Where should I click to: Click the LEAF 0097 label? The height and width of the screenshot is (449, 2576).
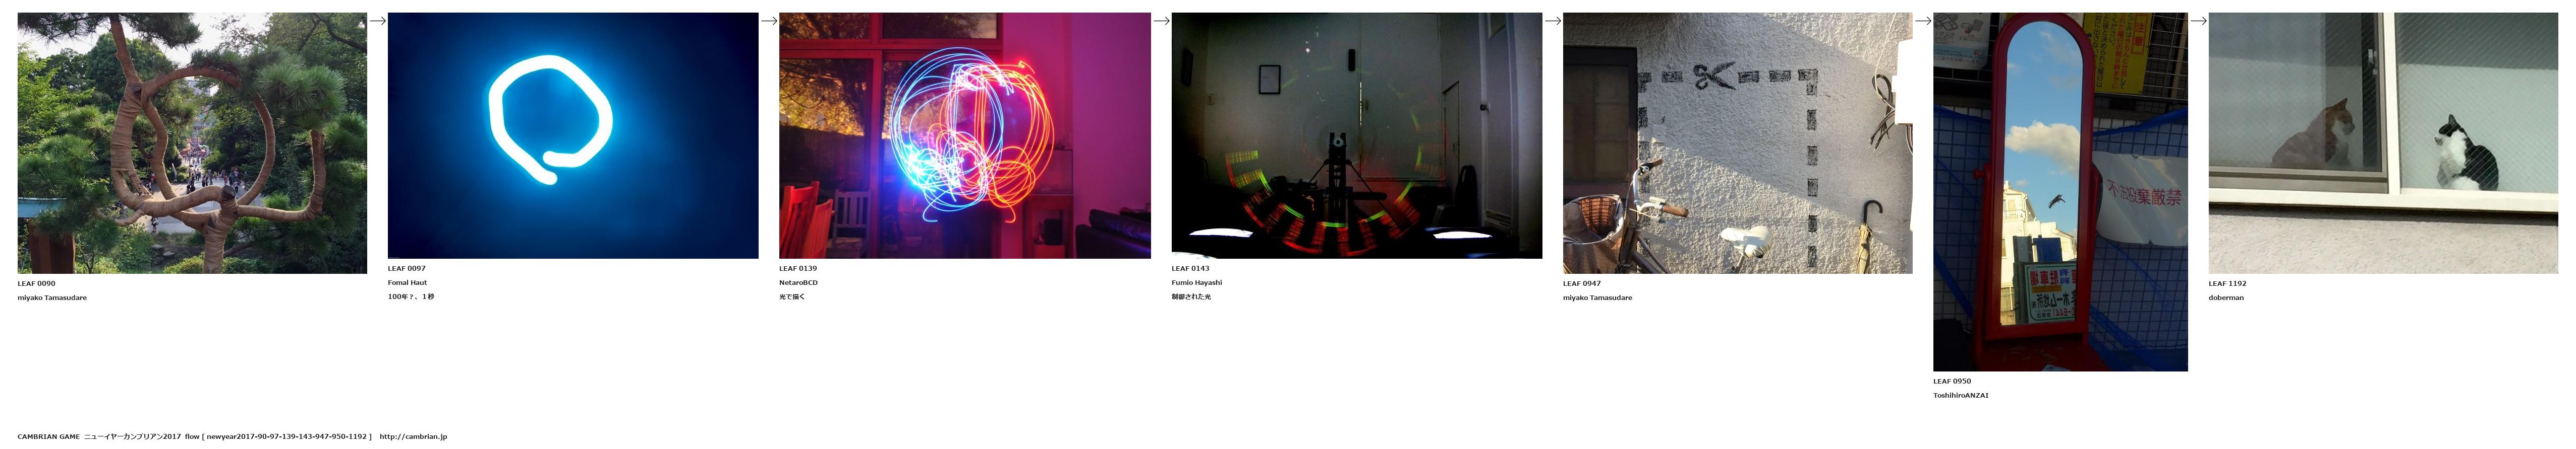pos(407,268)
